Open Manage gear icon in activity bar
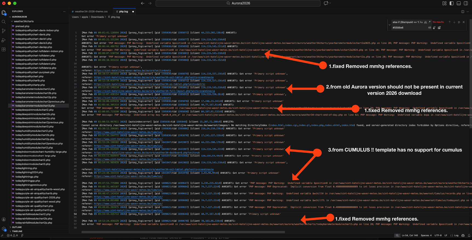This screenshot has width=472, height=240. [x=4, y=229]
